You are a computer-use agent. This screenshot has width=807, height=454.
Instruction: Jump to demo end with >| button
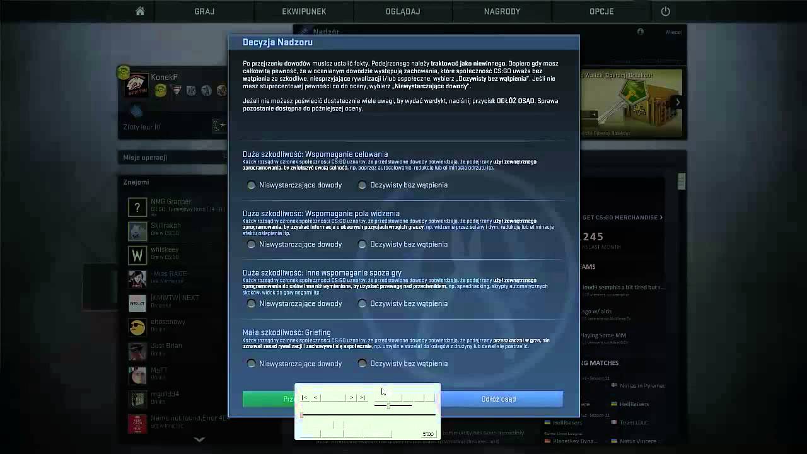362,397
